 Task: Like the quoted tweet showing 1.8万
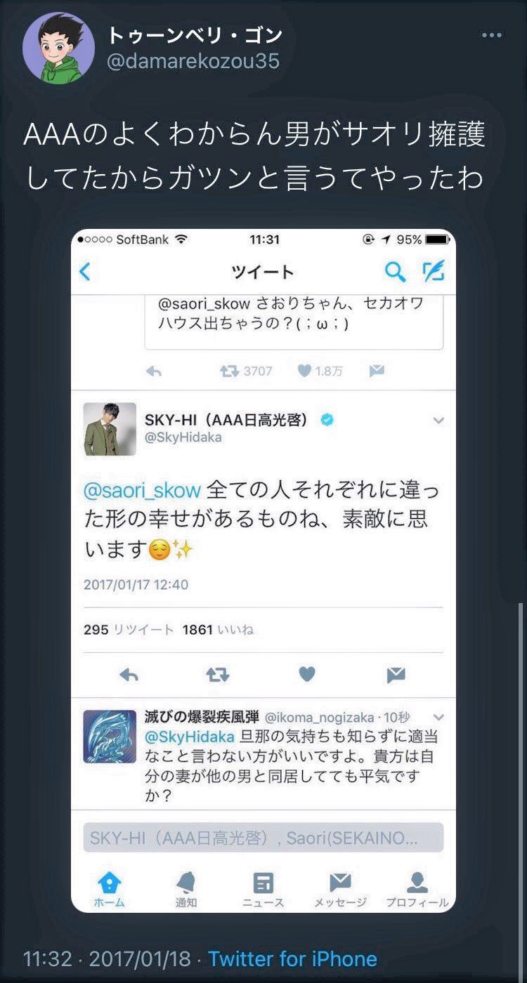coord(320,371)
